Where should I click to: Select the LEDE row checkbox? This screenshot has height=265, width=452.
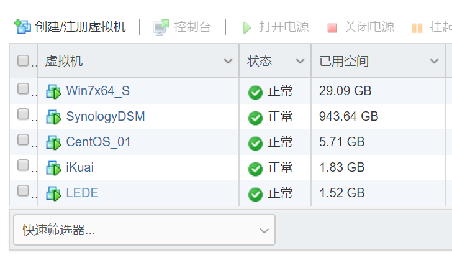pyautogui.click(x=23, y=191)
